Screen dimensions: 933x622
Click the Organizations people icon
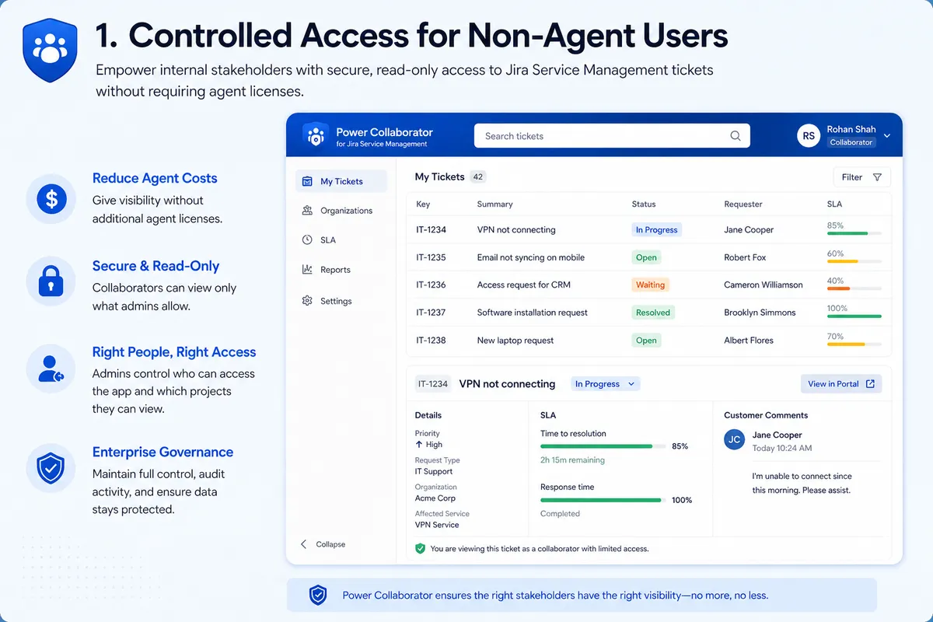coord(307,211)
